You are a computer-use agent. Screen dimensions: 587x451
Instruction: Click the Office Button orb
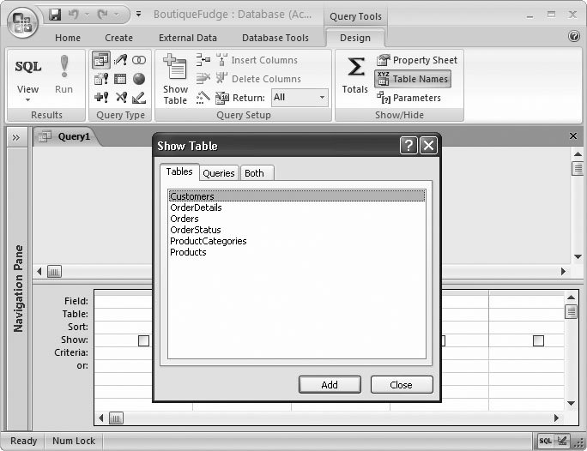coord(22,22)
